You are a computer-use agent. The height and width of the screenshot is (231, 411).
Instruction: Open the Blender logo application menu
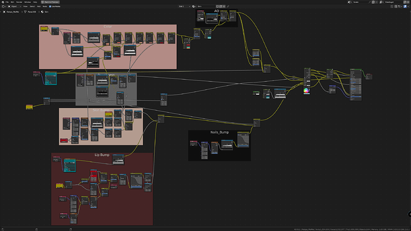(x=2, y=2)
